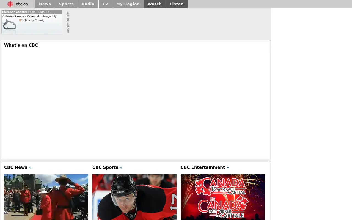Click the CBC gem logo icon
The image size is (352, 220).
coord(10,4)
